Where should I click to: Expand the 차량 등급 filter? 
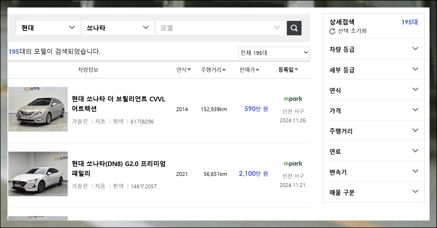click(x=373, y=49)
